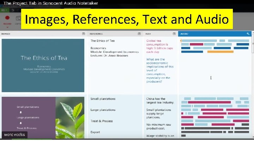Click "Small plantations supply large plantions." note
The image size is (254, 143).
coord(158,113)
